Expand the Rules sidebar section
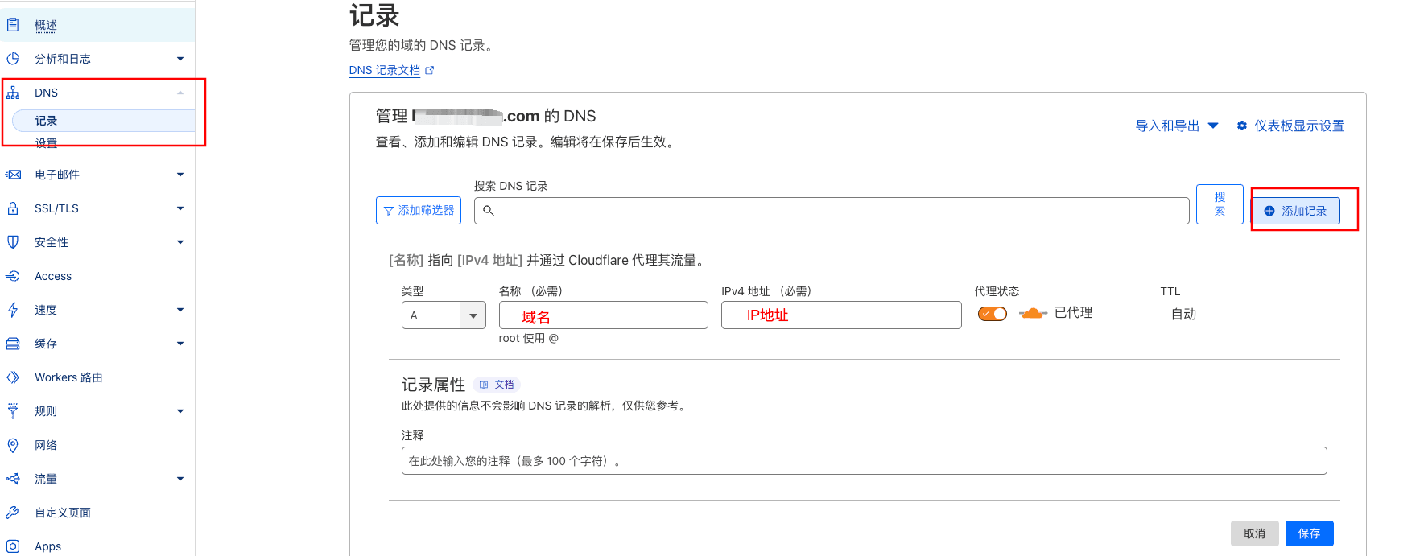1424x556 pixels. (180, 411)
